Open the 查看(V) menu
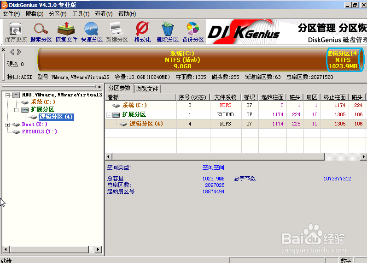Viewport: 367px width, 263px height. tap(104, 14)
